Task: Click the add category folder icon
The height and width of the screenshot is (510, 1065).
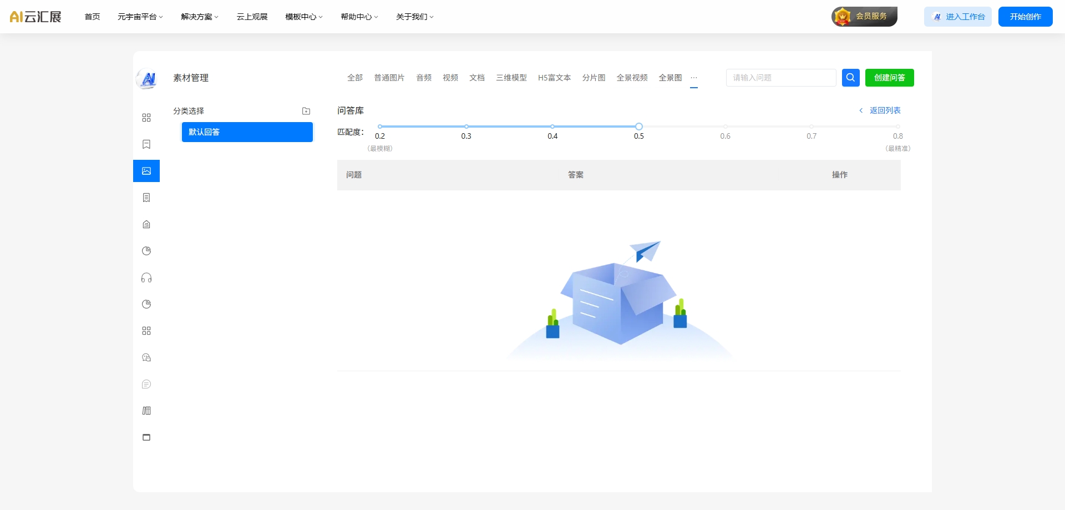Action: pyautogui.click(x=306, y=111)
